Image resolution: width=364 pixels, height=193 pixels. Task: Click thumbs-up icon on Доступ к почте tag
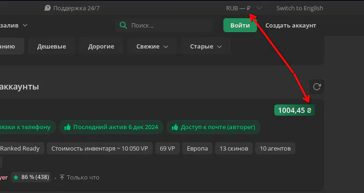click(175, 127)
